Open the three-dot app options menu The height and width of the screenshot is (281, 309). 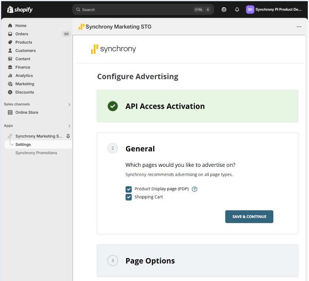[x=299, y=27]
